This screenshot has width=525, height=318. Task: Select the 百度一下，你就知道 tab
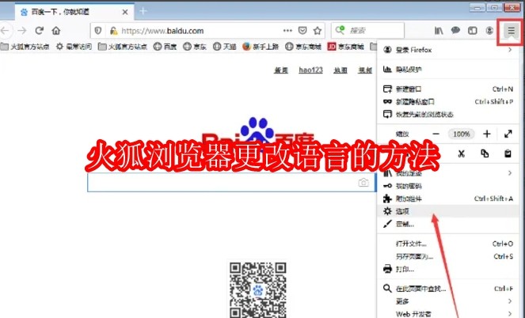[74, 13]
